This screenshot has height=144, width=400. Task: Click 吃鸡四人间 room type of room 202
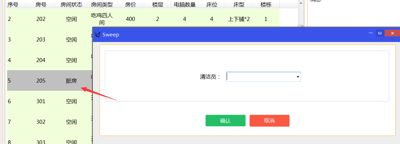[102, 19]
